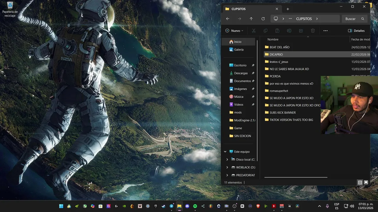This screenshot has height=212, width=378.
Task: Unpin Imágenes from quick access
Action: pyautogui.click(x=253, y=89)
